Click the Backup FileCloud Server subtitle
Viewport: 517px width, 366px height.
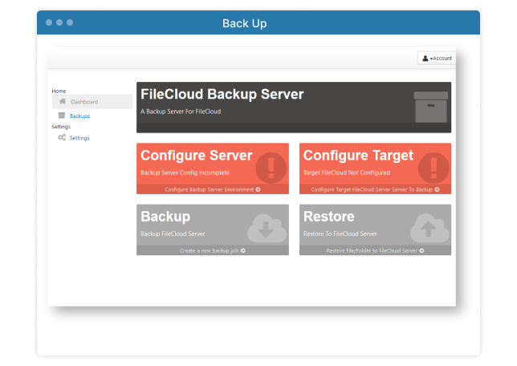click(173, 234)
